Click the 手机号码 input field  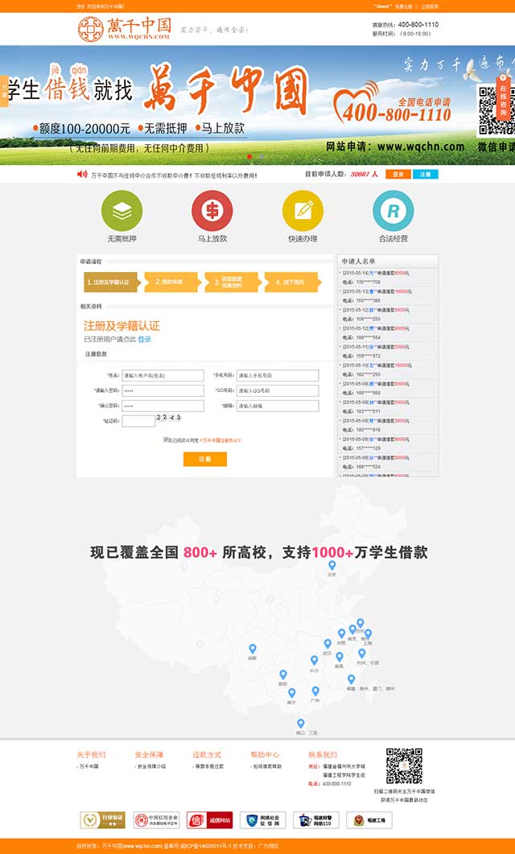pos(278,375)
